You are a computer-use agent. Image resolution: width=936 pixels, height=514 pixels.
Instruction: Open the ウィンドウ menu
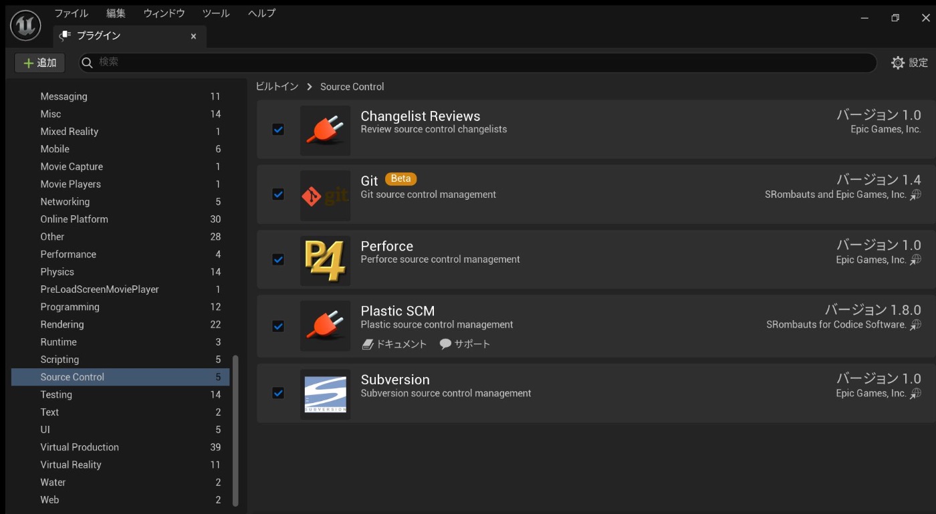tap(164, 13)
